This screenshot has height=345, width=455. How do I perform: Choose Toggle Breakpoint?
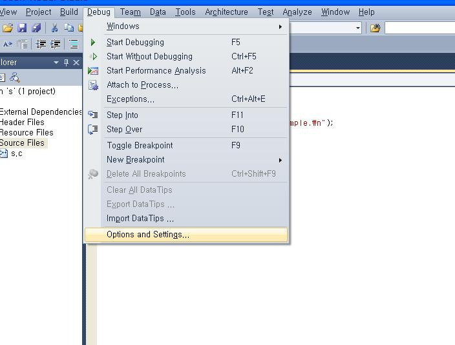pyautogui.click(x=186, y=145)
